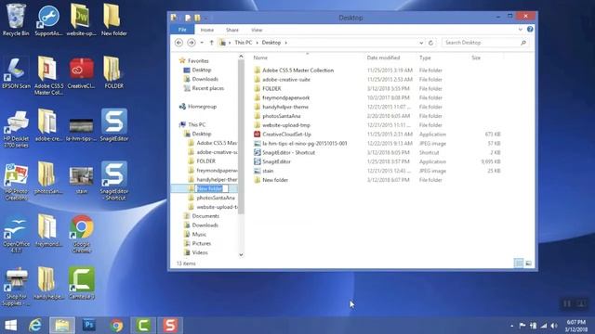The width and height of the screenshot is (595, 334).
Task: Open Documents in navigation pane
Action: pos(205,216)
